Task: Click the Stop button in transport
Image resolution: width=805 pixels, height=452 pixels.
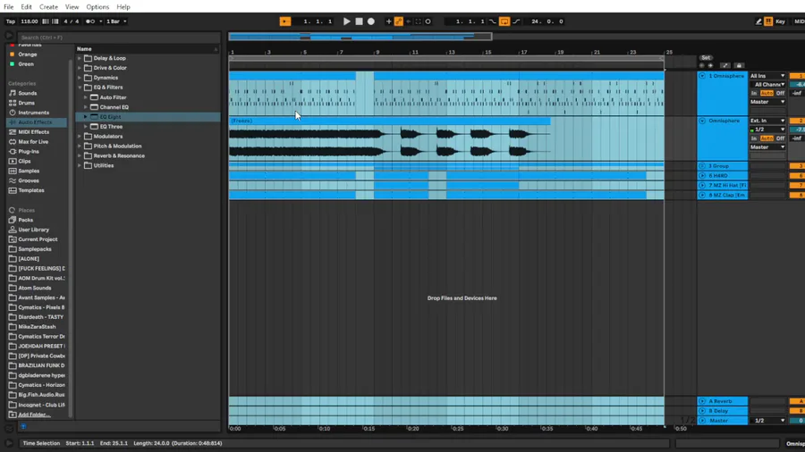Action: (x=359, y=21)
